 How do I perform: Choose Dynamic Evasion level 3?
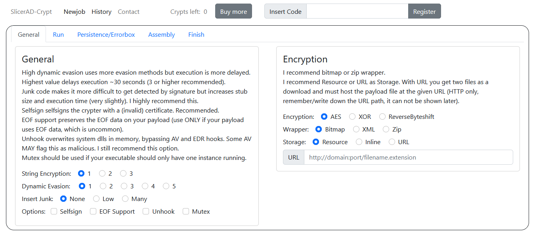tap(124, 186)
